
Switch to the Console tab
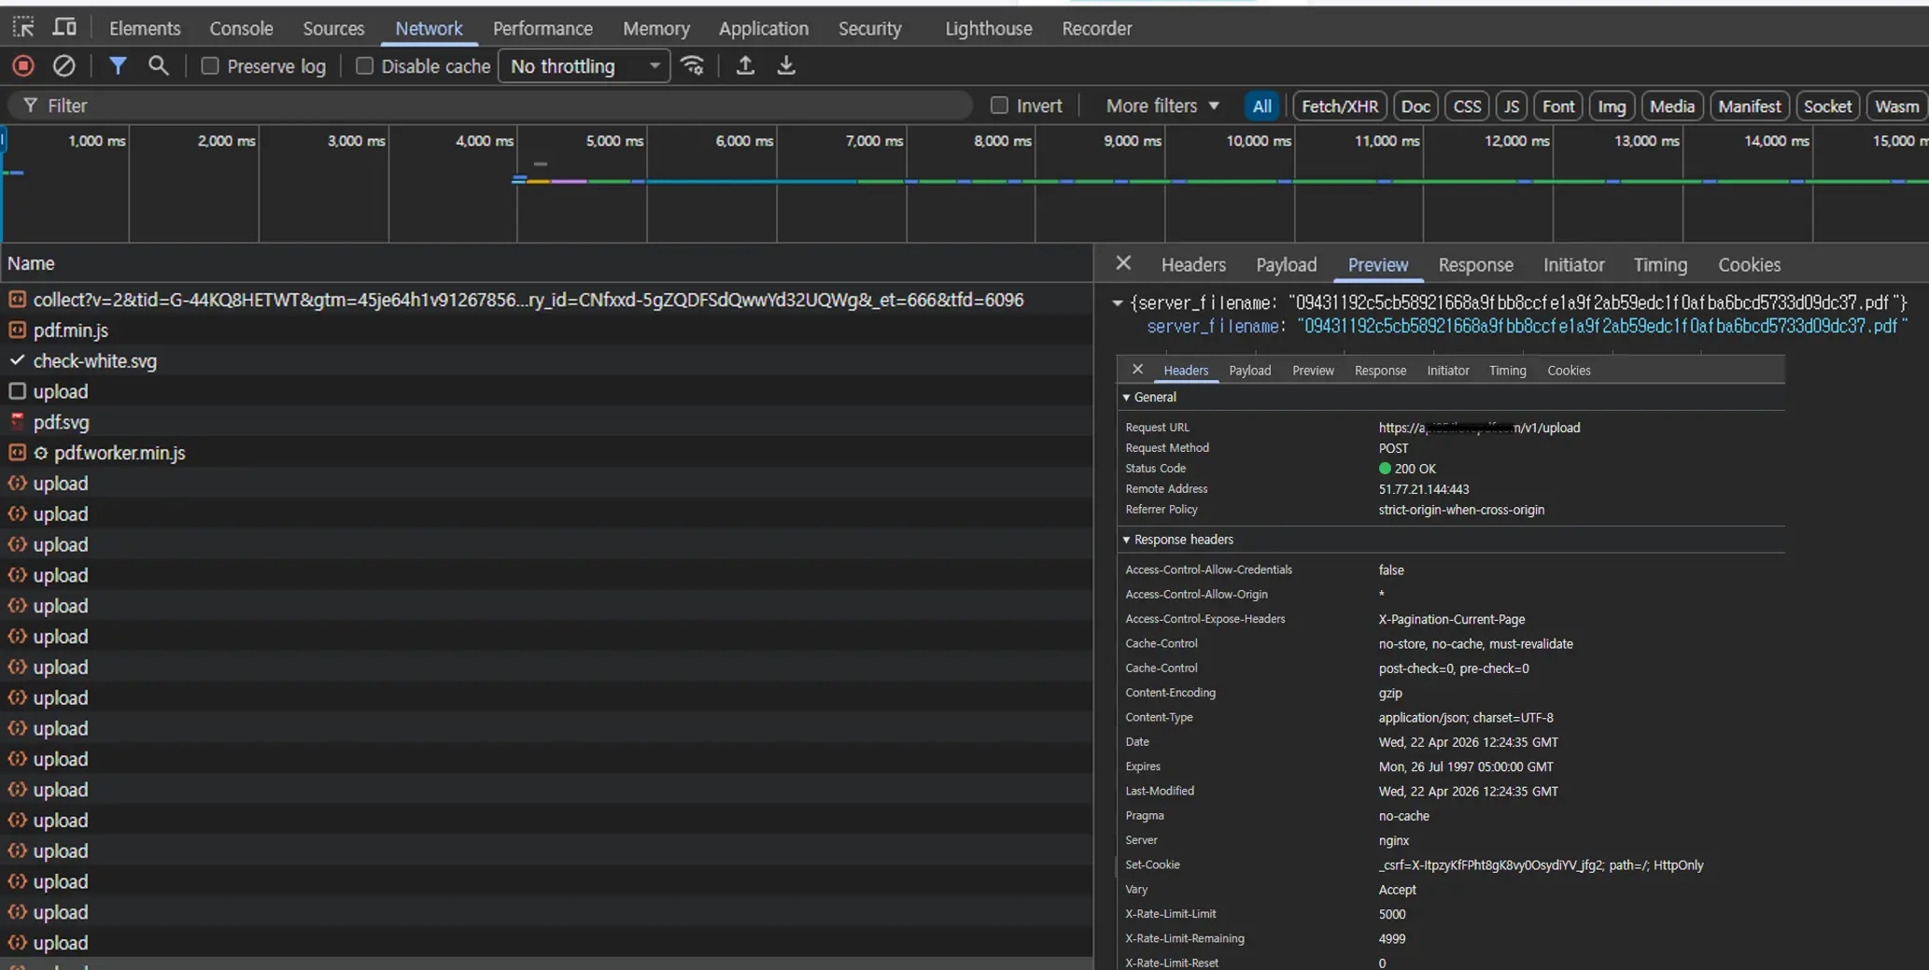click(x=241, y=29)
